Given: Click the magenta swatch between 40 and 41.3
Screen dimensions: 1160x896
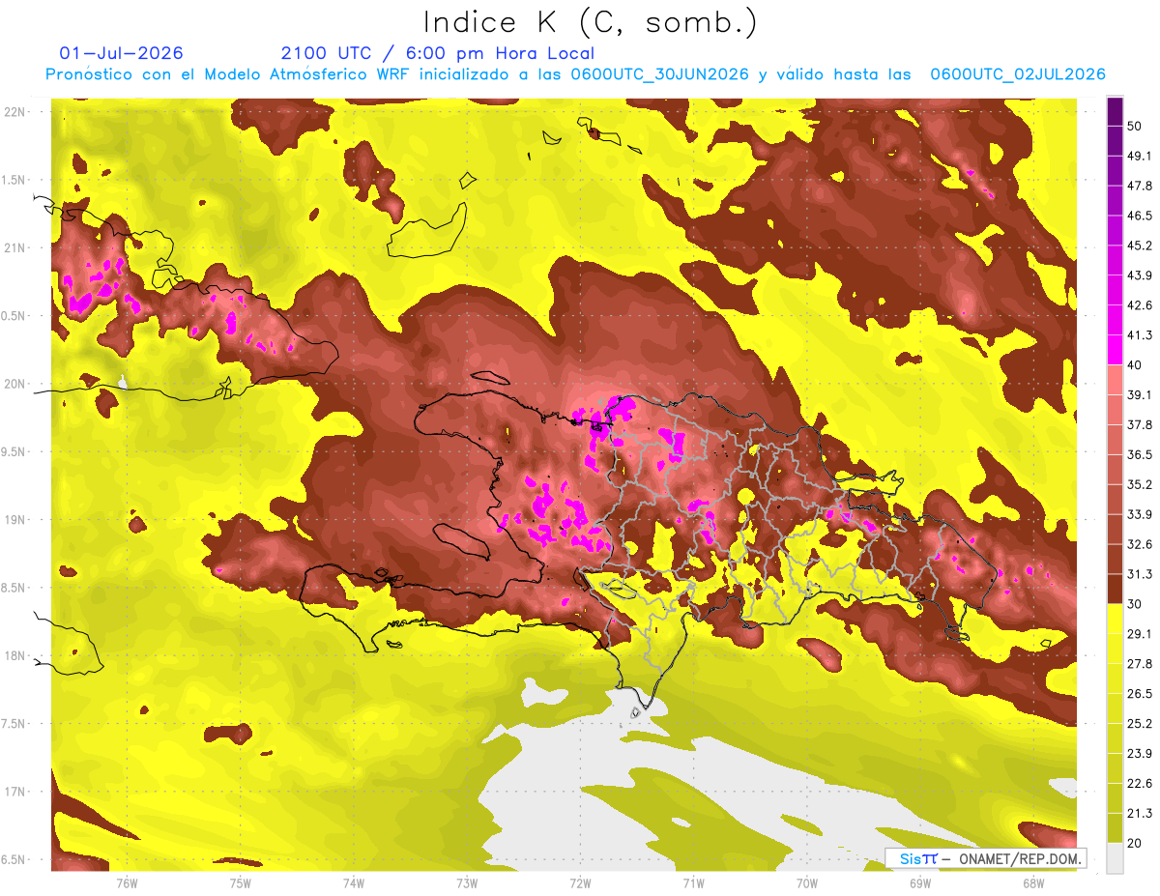Looking at the screenshot, I should tap(1115, 350).
